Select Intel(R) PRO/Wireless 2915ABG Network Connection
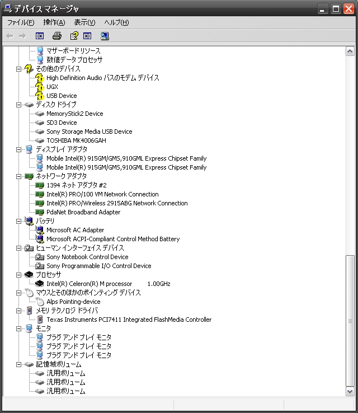The width and height of the screenshot is (358, 413). (117, 203)
